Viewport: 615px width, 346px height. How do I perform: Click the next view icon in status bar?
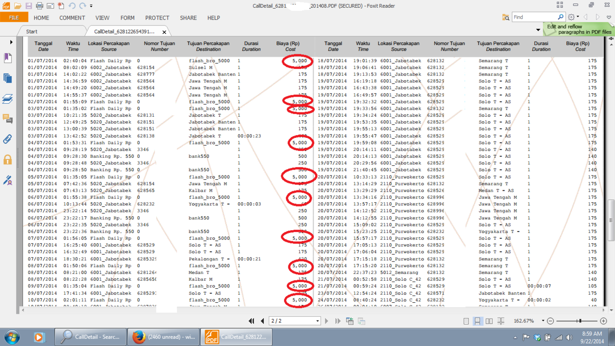coord(361,321)
